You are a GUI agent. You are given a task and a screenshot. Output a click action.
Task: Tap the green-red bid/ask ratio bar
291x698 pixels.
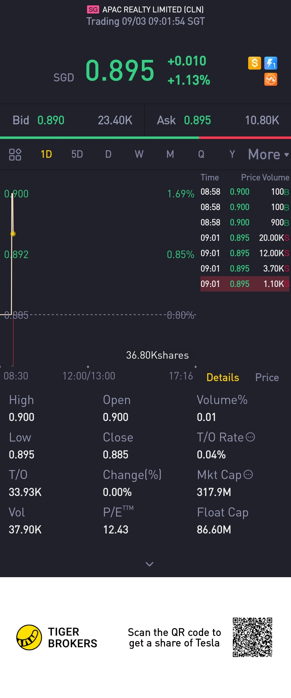145,138
